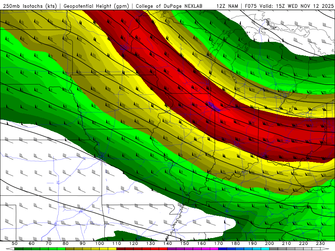Click the 170 label on the color scale

point(219,243)
